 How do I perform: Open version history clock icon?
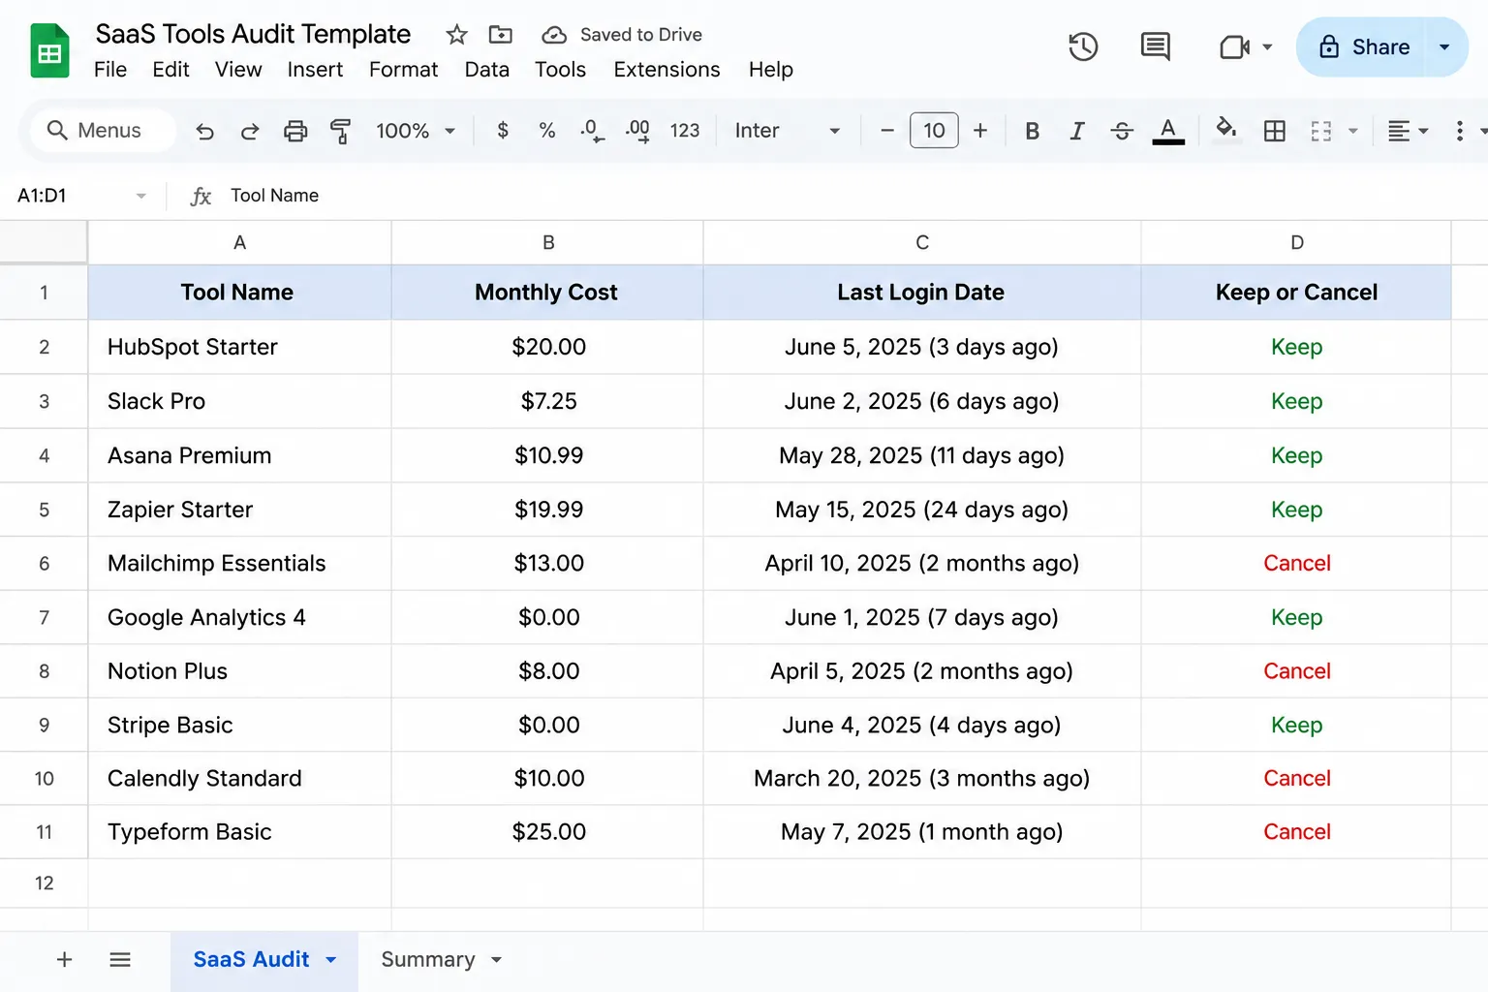coord(1083,46)
